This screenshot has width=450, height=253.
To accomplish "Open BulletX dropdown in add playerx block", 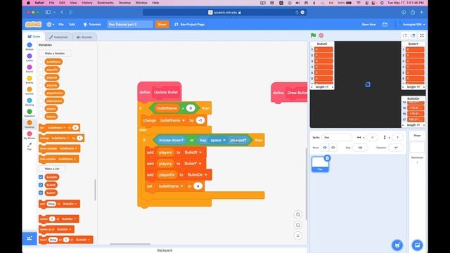I will [x=193, y=153].
